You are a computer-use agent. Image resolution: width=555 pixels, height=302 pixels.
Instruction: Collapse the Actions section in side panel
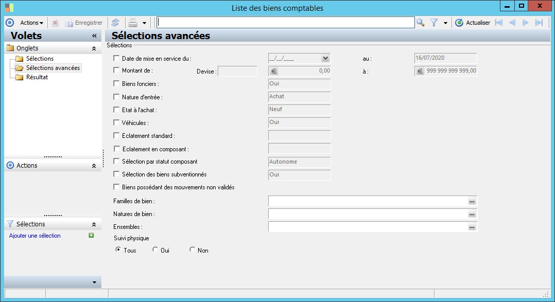94,166
